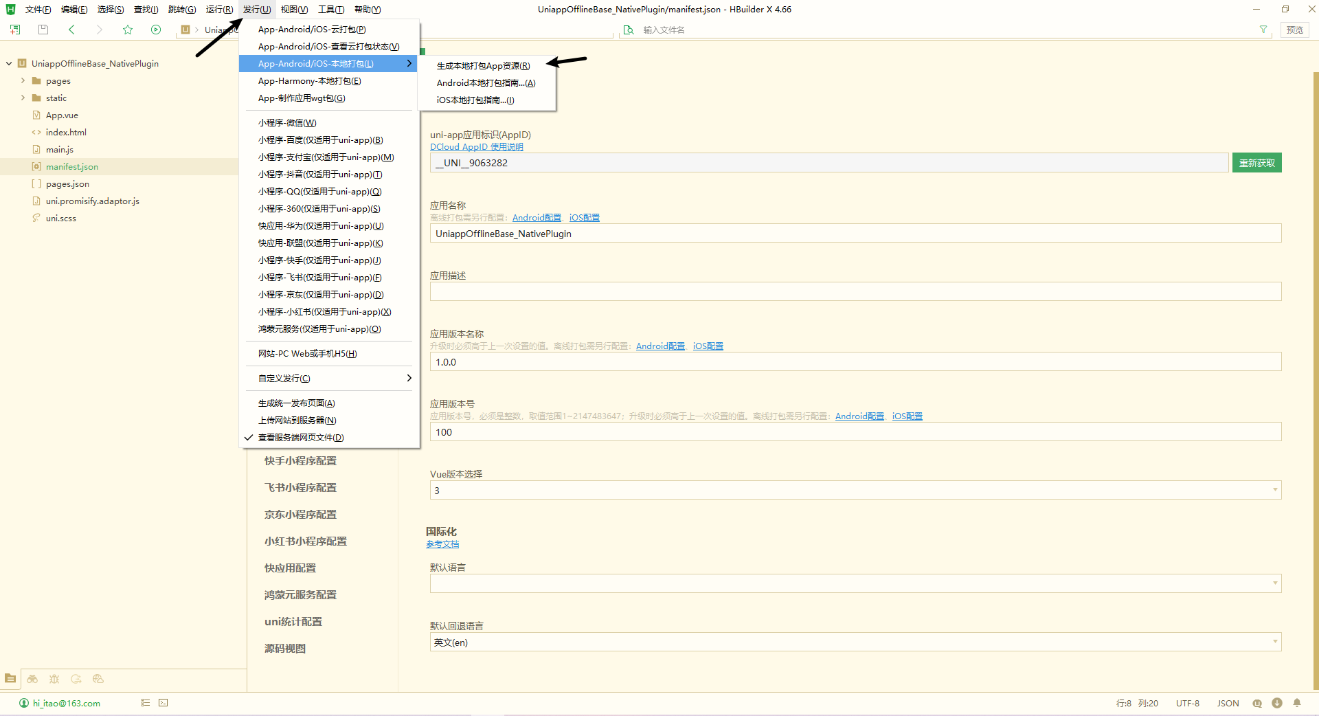The image size is (1319, 716).
Task: Expand the pages folder in tree
Action: pyautogui.click(x=23, y=81)
